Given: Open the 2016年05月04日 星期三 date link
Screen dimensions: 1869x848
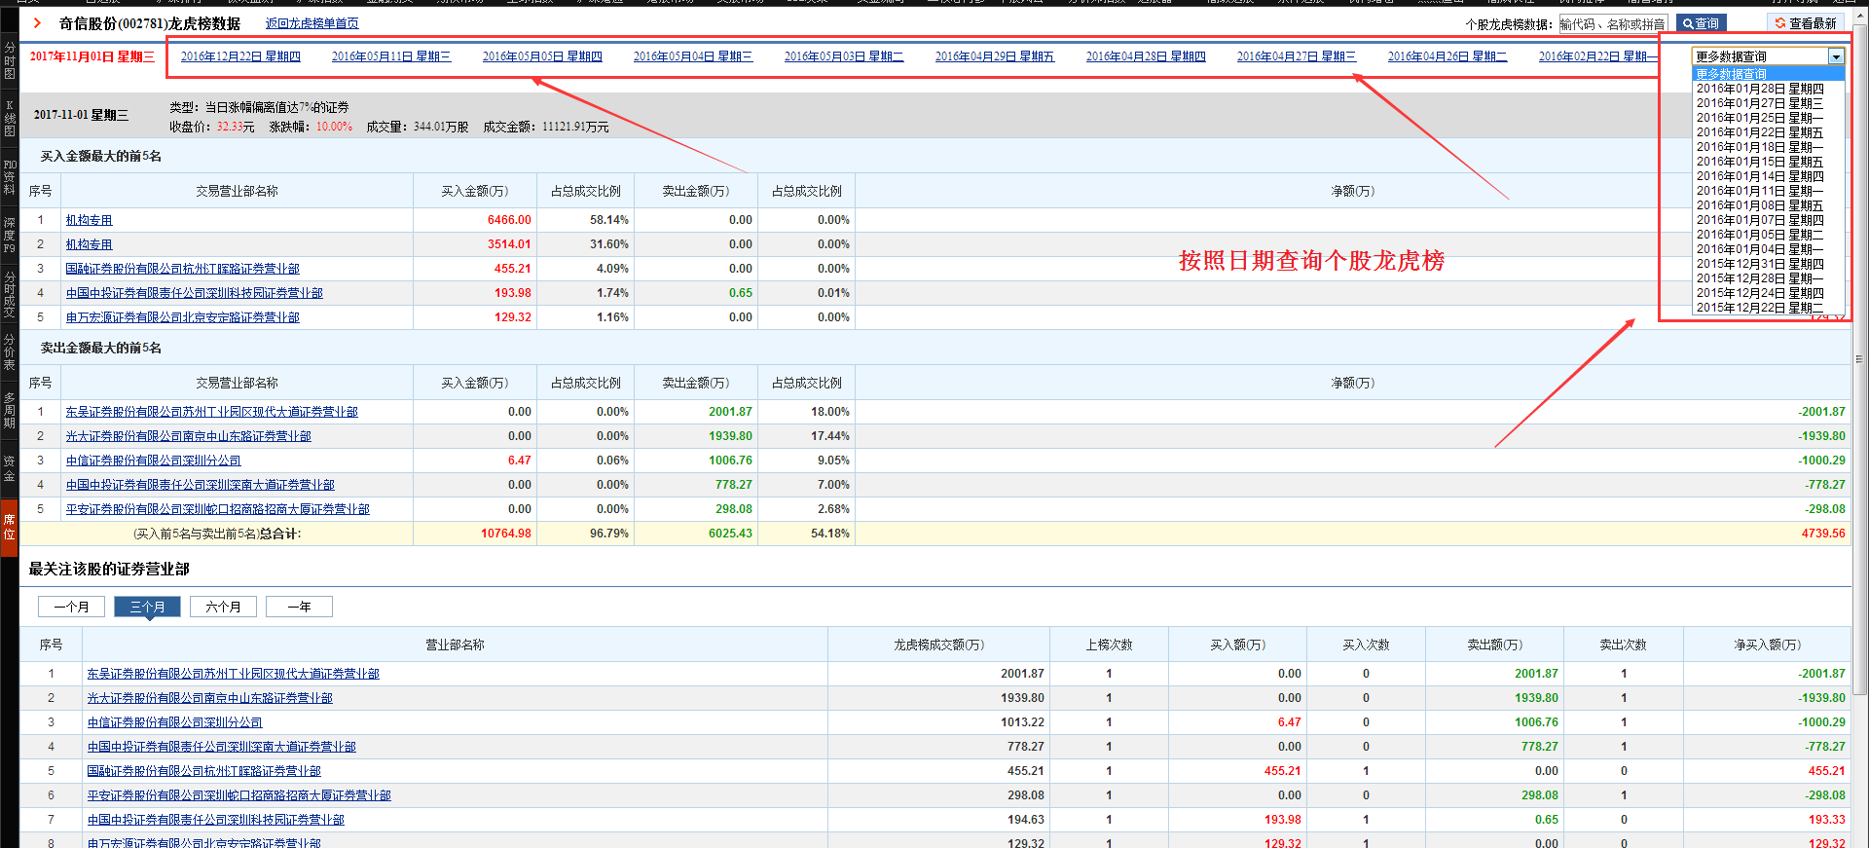Looking at the screenshot, I should pos(693,56).
